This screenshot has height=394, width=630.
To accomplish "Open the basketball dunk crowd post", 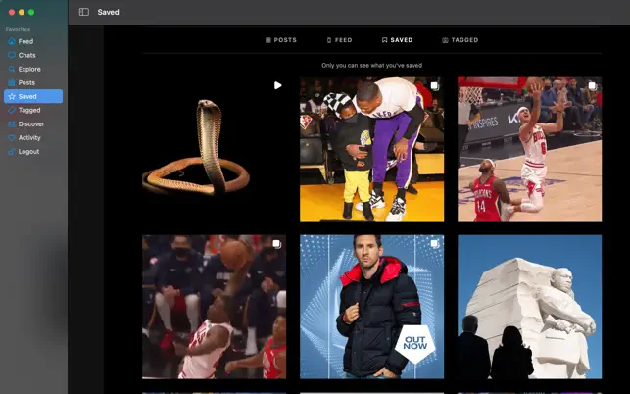I will point(215,307).
